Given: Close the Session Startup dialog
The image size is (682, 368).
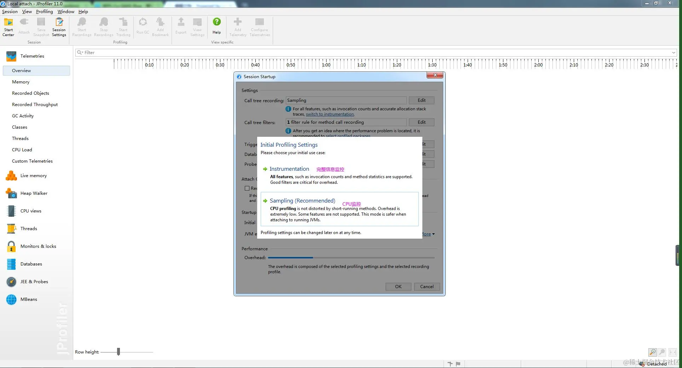Looking at the screenshot, I should coord(435,75).
